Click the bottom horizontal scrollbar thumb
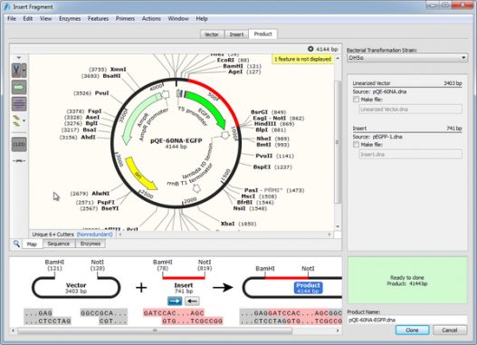 pos(155,331)
